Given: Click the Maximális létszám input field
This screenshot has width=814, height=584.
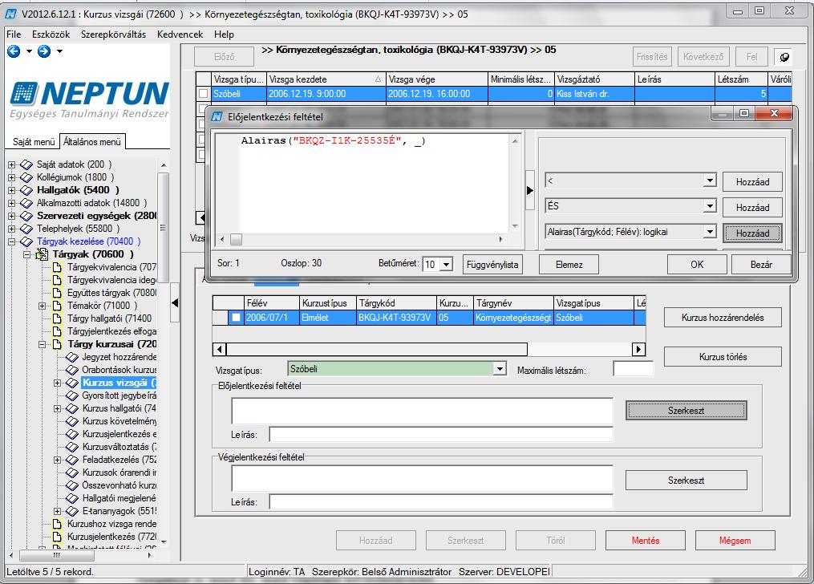Looking at the screenshot, I should tap(633, 369).
